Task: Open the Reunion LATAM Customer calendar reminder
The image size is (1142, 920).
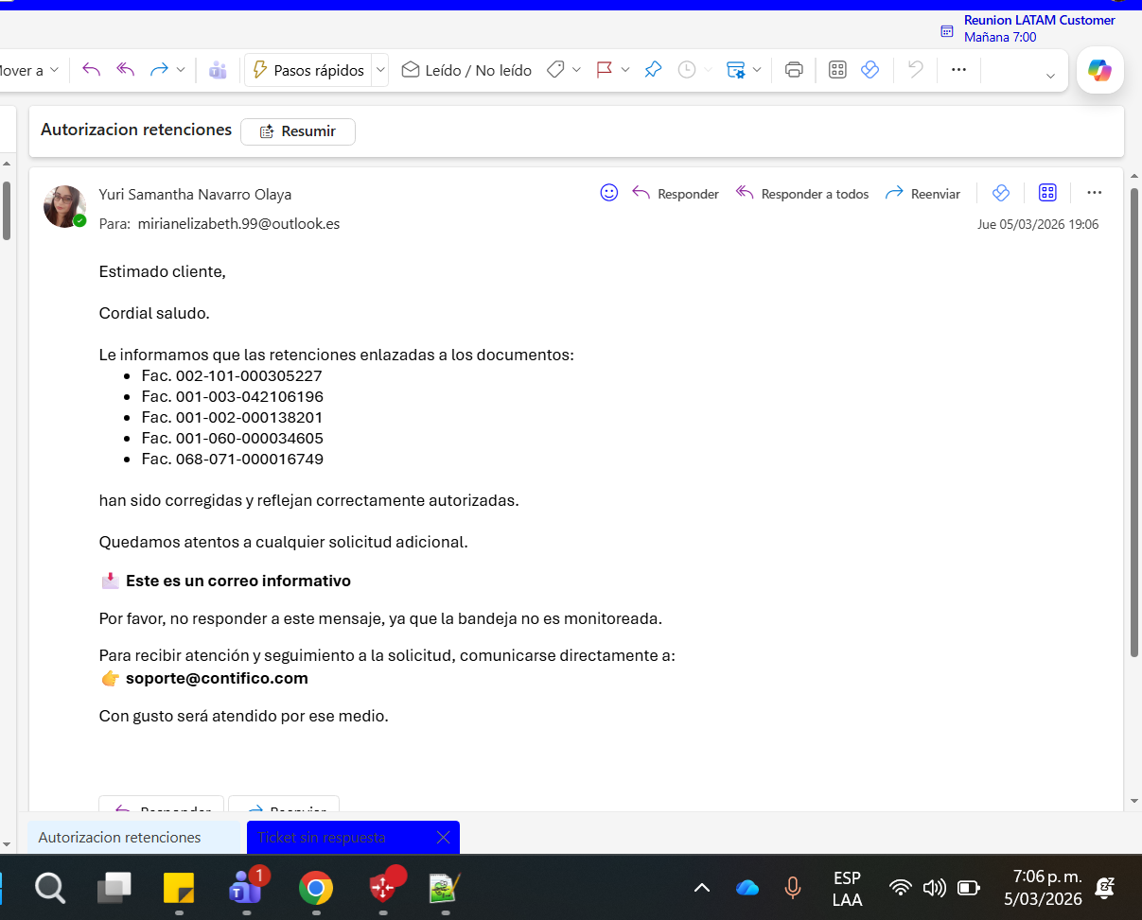Action: click(x=1039, y=28)
